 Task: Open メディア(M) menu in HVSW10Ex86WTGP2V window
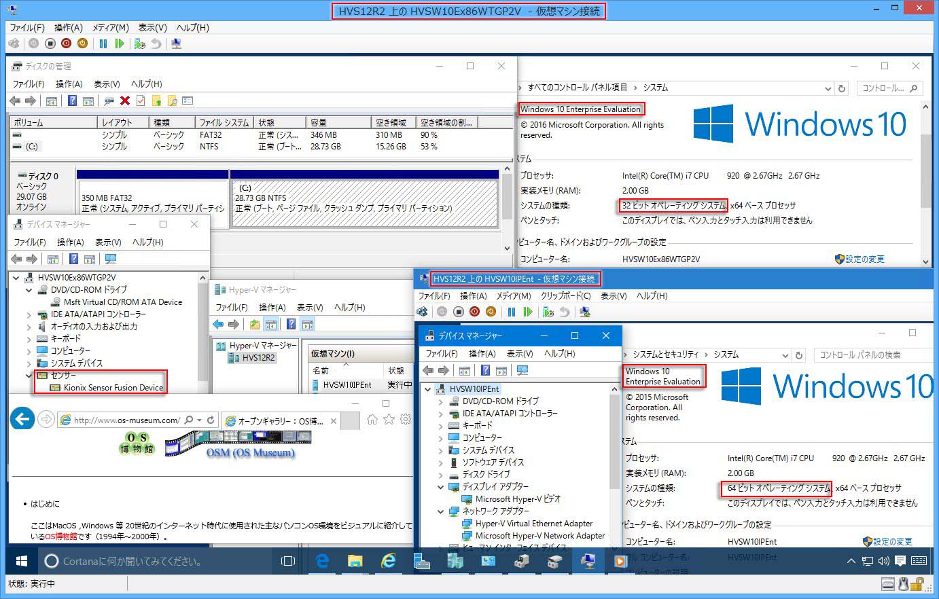pyautogui.click(x=111, y=28)
